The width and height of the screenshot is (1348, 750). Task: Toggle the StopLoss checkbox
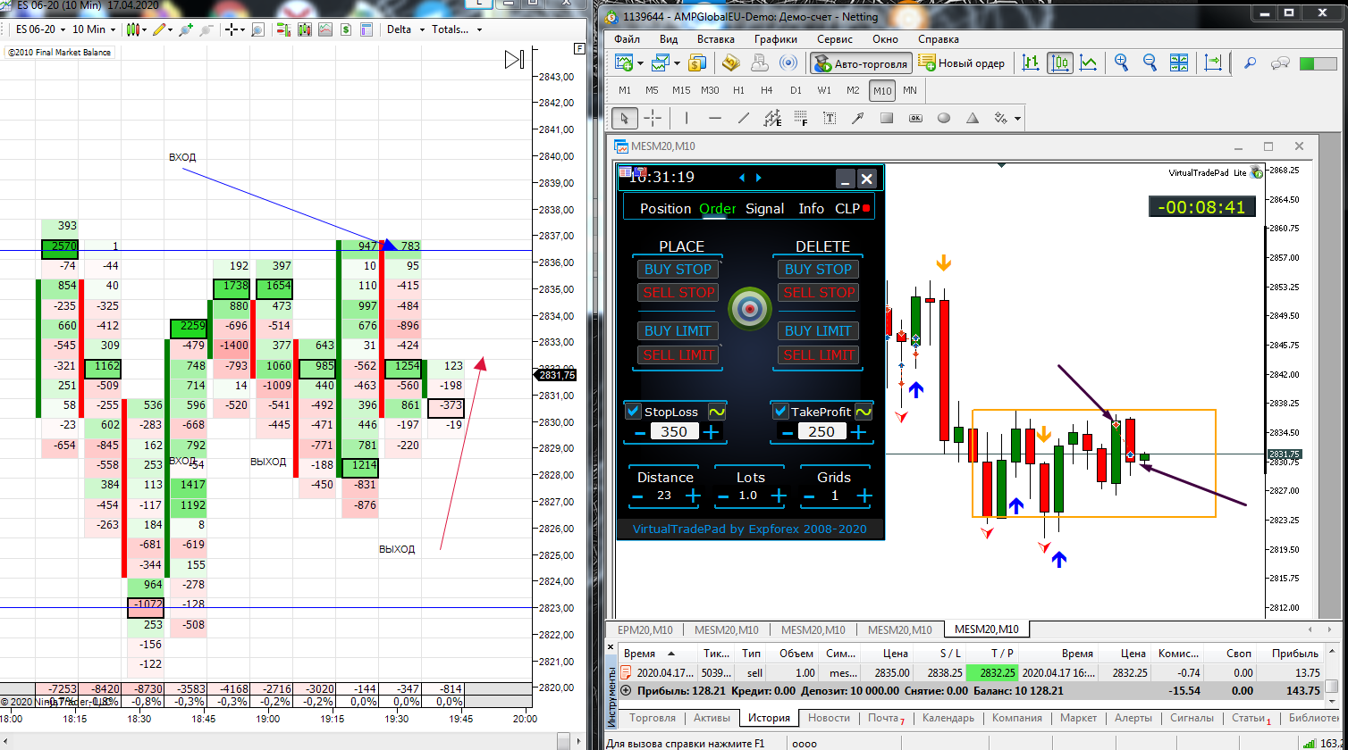pos(634,412)
